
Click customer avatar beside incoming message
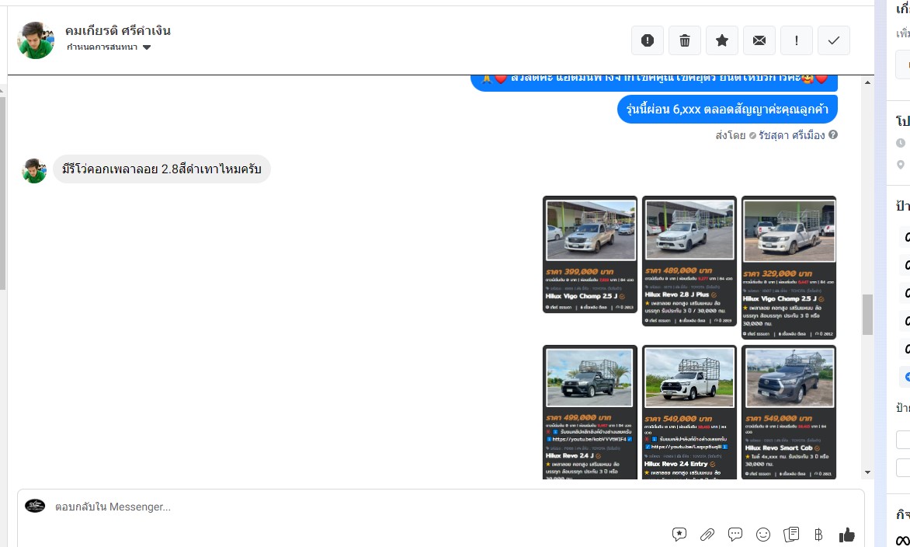pos(34,171)
